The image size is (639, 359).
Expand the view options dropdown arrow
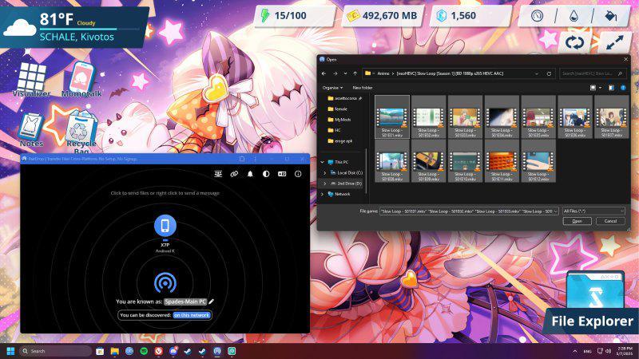tap(600, 88)
